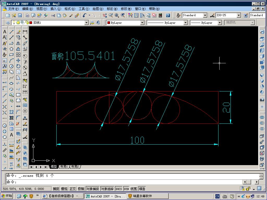
Task: Expand the ByLayer lineweight dropdown
Action: (x=220, y=23)
